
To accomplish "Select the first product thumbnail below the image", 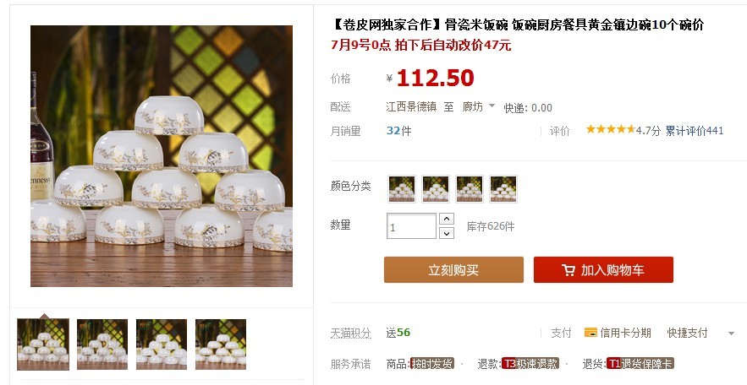I will (43, 344).
